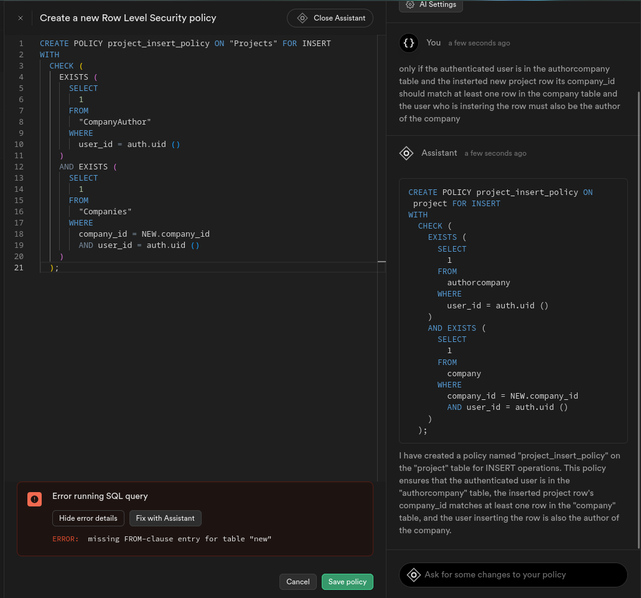Save the policy
Image resolution: width=641 pixels, height=598 pixels.
pos(347,582)
